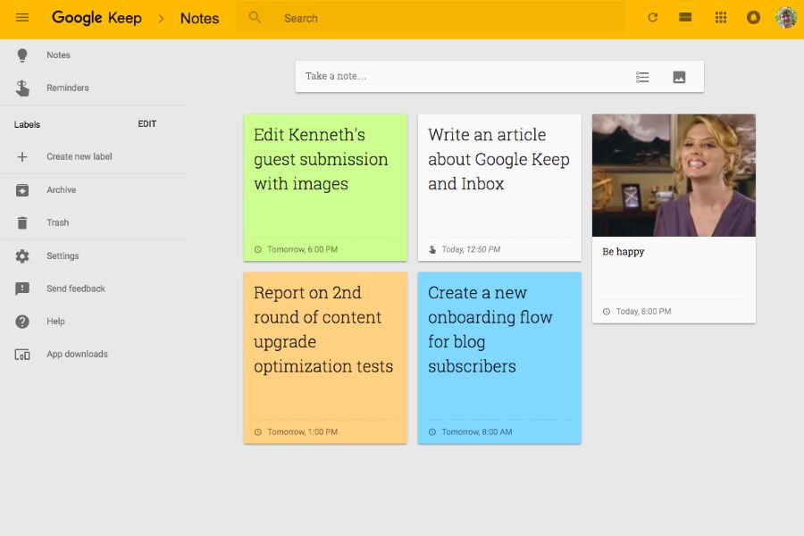Click reminder time Tomorrow, 1:00 PM
This screenshot has height=536, width=804.
pyautogui.click(x=303, y=431)
